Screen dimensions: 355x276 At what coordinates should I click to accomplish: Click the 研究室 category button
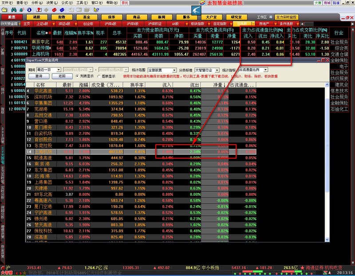coord(237,17)
